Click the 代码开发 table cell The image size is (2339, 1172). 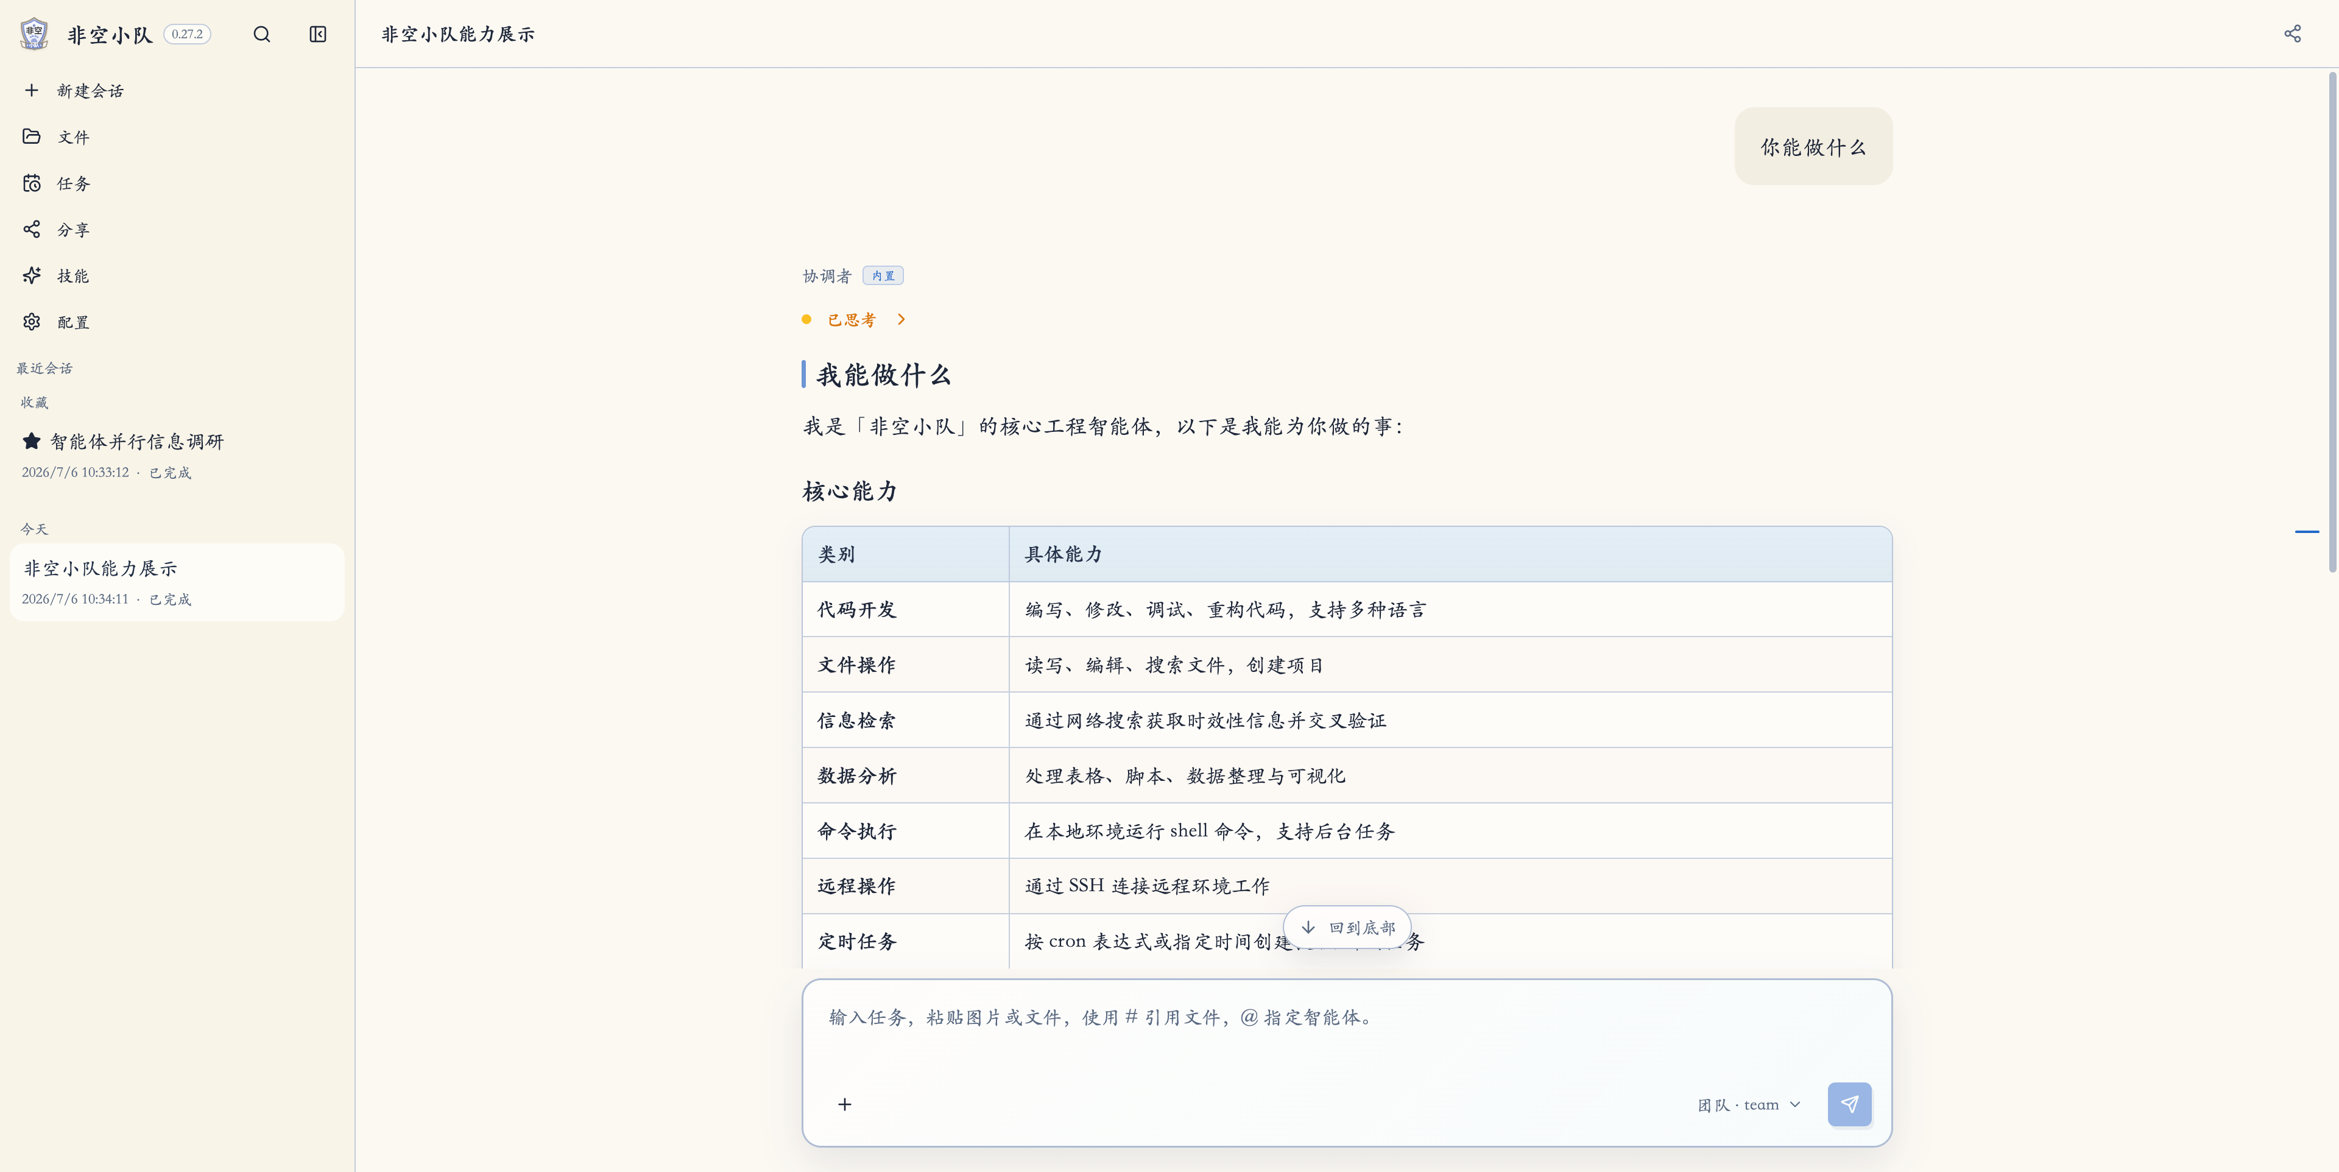click(905, 609)
